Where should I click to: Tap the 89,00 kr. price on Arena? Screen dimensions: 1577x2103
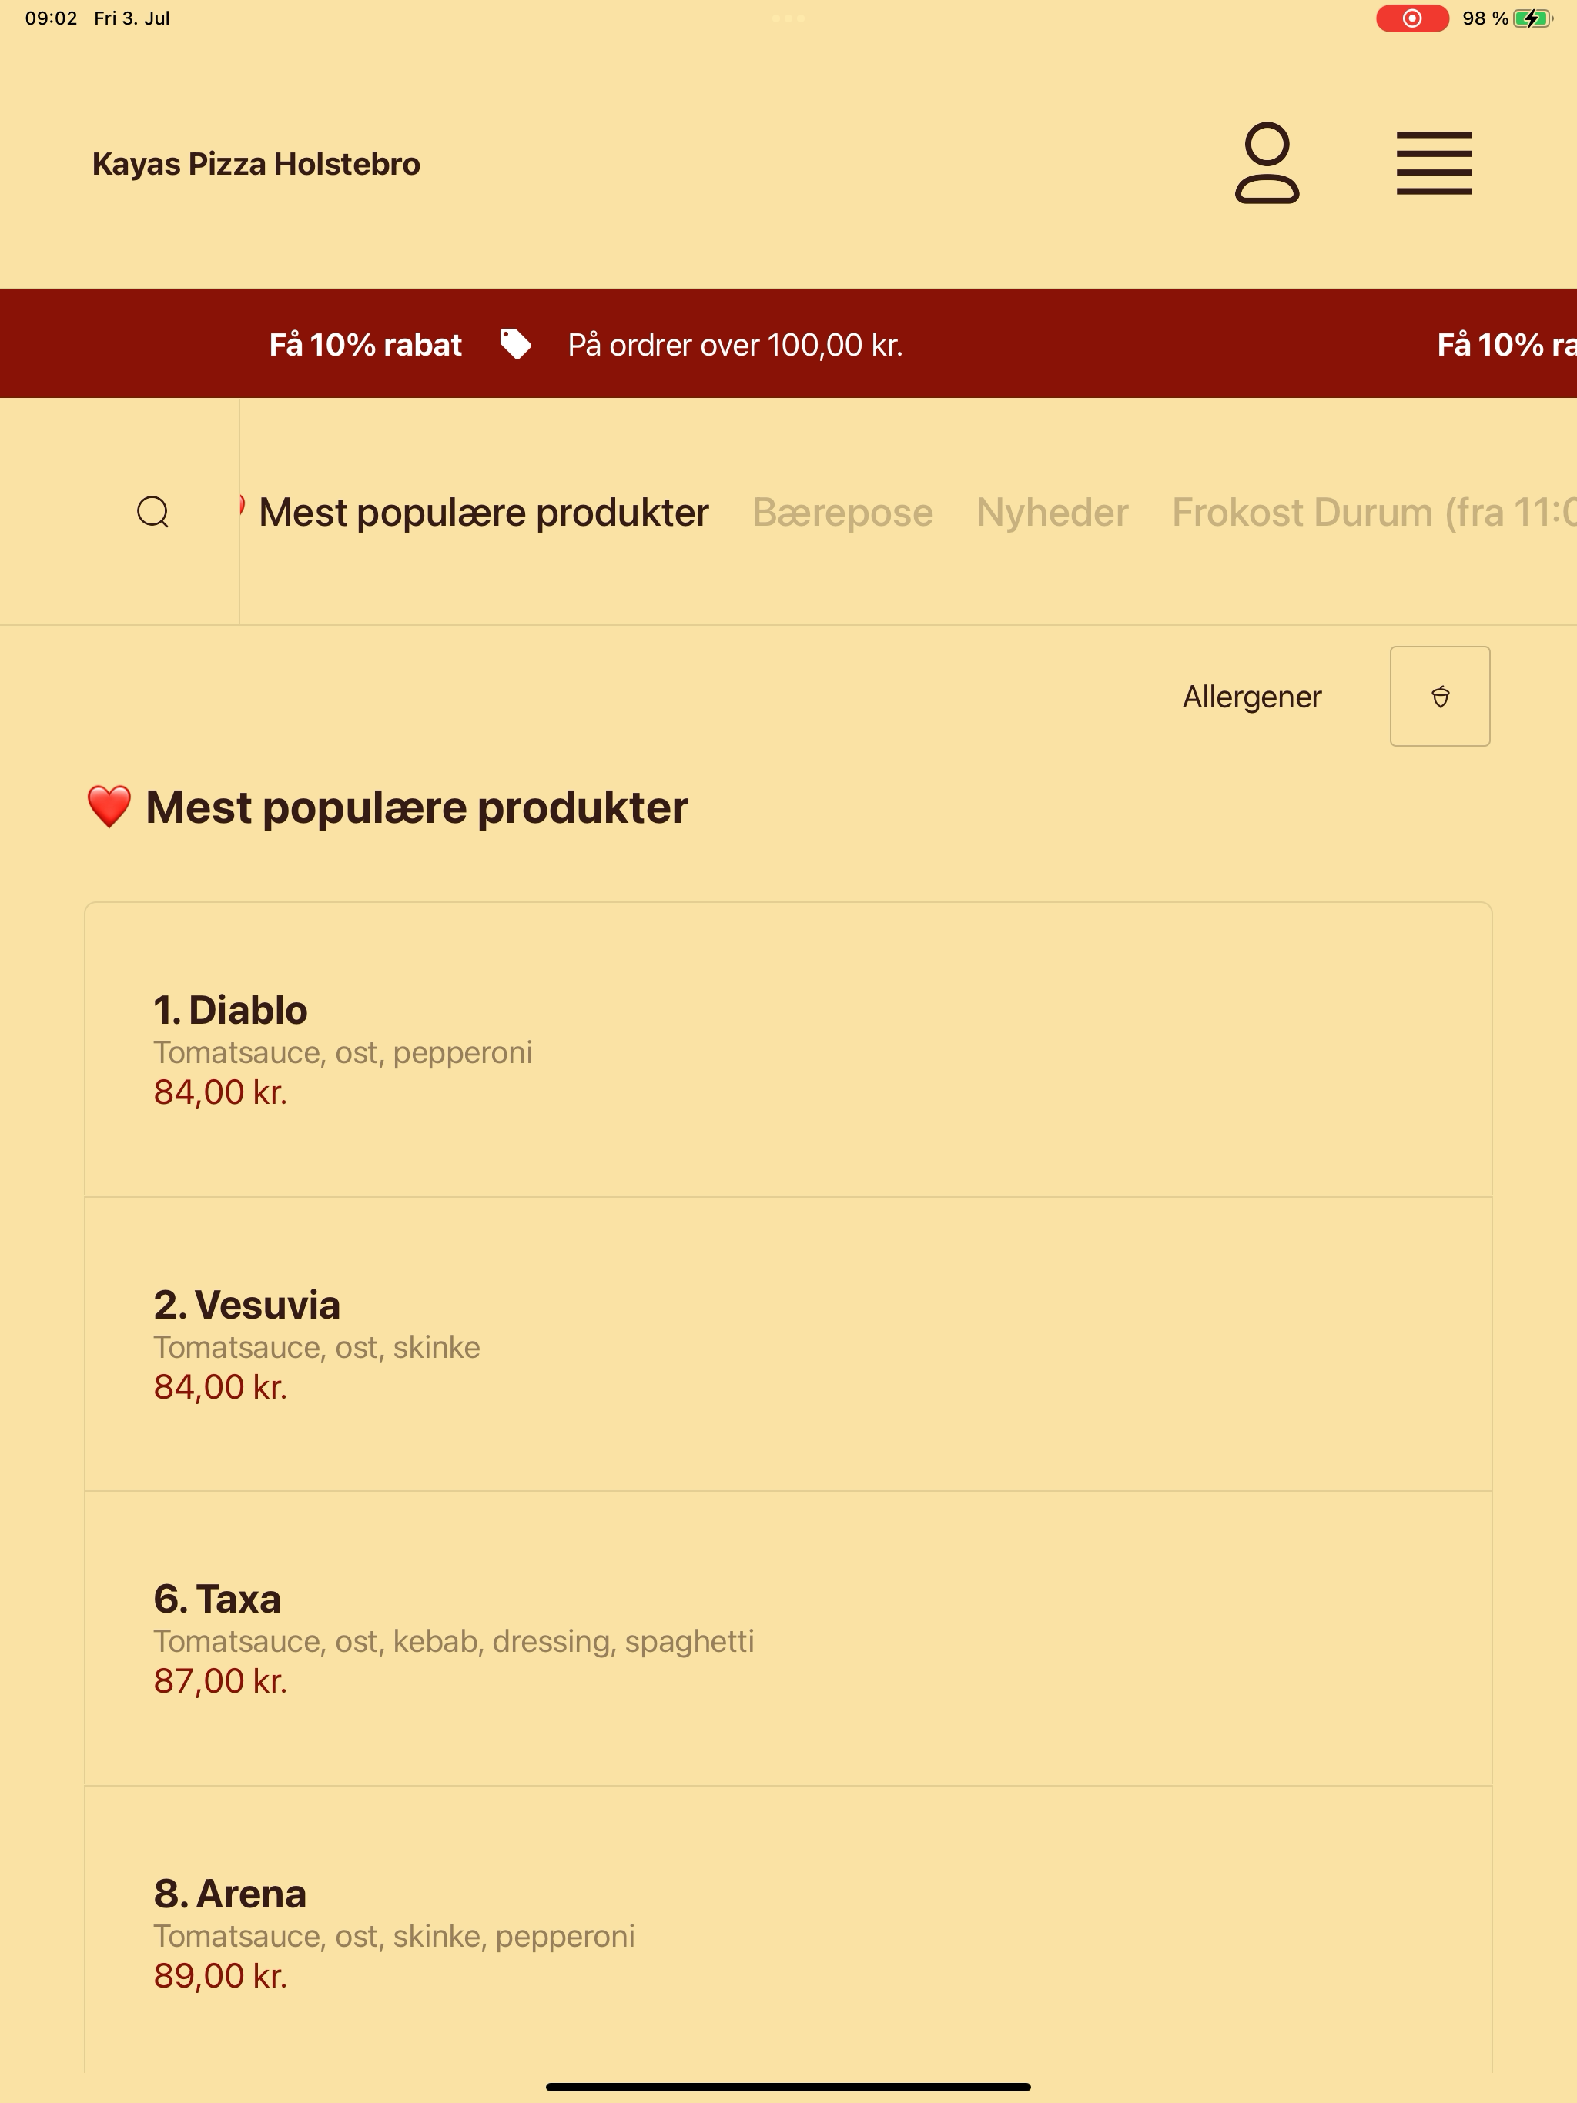tap(221, 1975)
